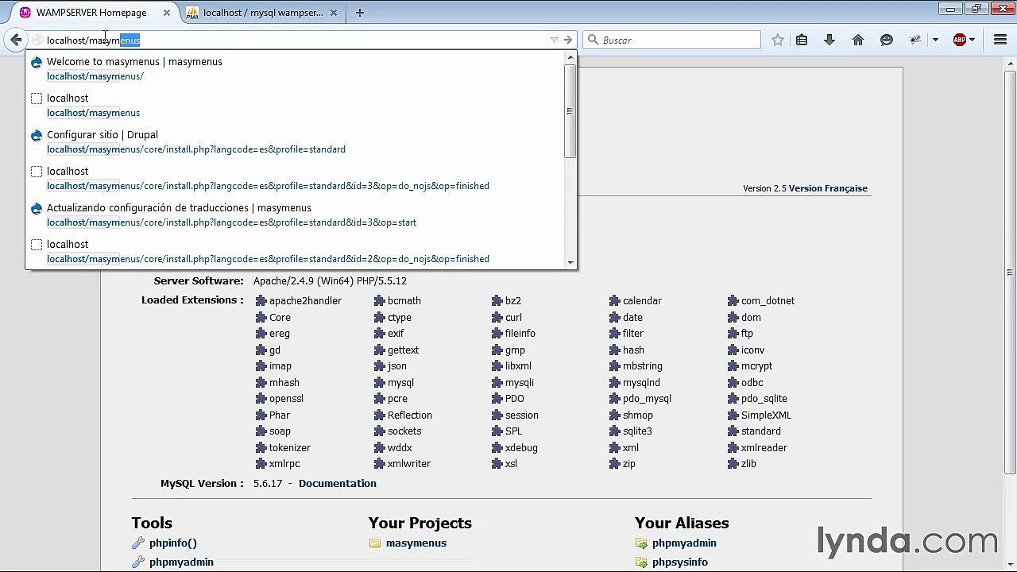Click the puzzle icon beside bcmath extension
This screenshot has width=1017, height=572.
click(379, 301)
